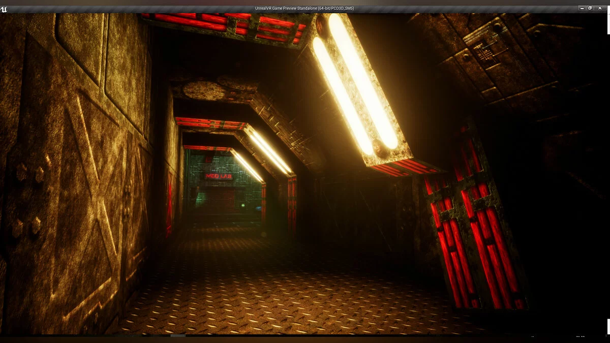The width and height of the screenshot is (610, 343).
Task: Click the second ceiling light down the corridor
Action: coord(269,151)
